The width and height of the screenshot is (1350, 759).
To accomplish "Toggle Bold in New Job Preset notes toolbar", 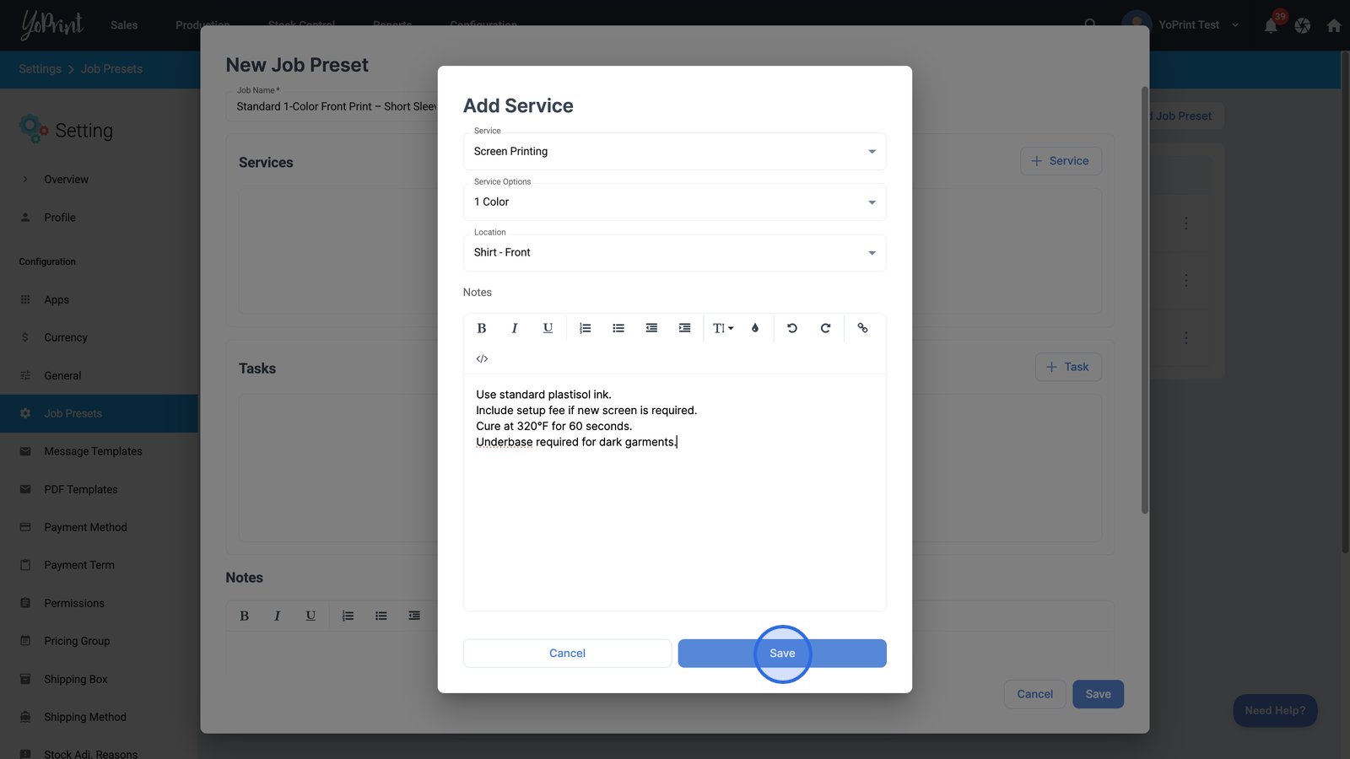I will coord(244,616).
